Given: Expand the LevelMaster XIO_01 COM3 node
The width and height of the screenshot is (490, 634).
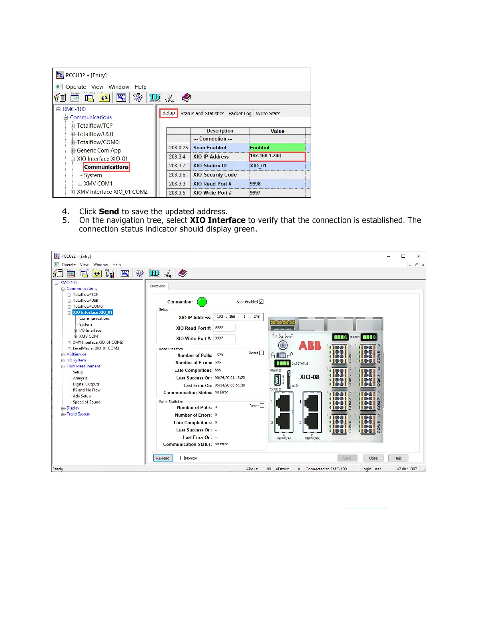Looking at the screenshot, I should coord(69,348).
